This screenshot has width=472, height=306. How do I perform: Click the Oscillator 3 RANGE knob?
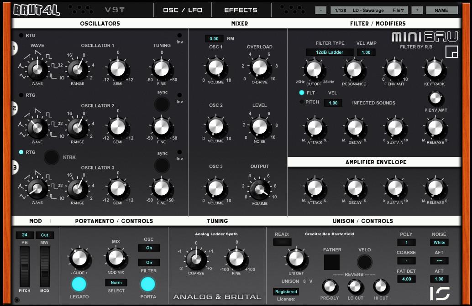(x=78, y=189)
